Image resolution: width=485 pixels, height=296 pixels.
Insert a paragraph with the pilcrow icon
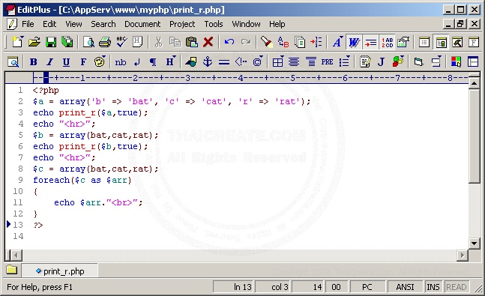[x=153, y=62]
